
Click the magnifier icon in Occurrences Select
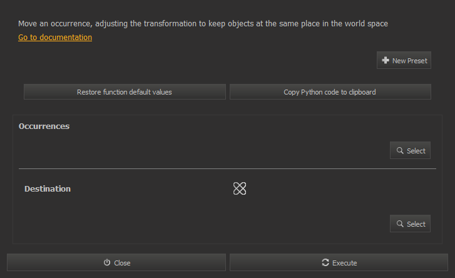pyautogui.click(x=400, y=151)
